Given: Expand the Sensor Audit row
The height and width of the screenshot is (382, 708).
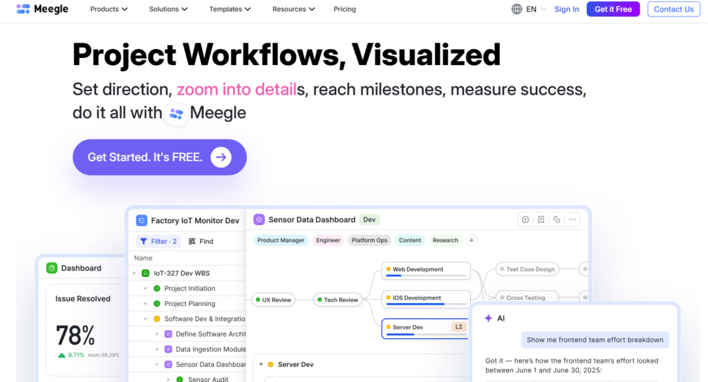Looking at the screenshot, I should pyautogui.click(x=169, y=379).
